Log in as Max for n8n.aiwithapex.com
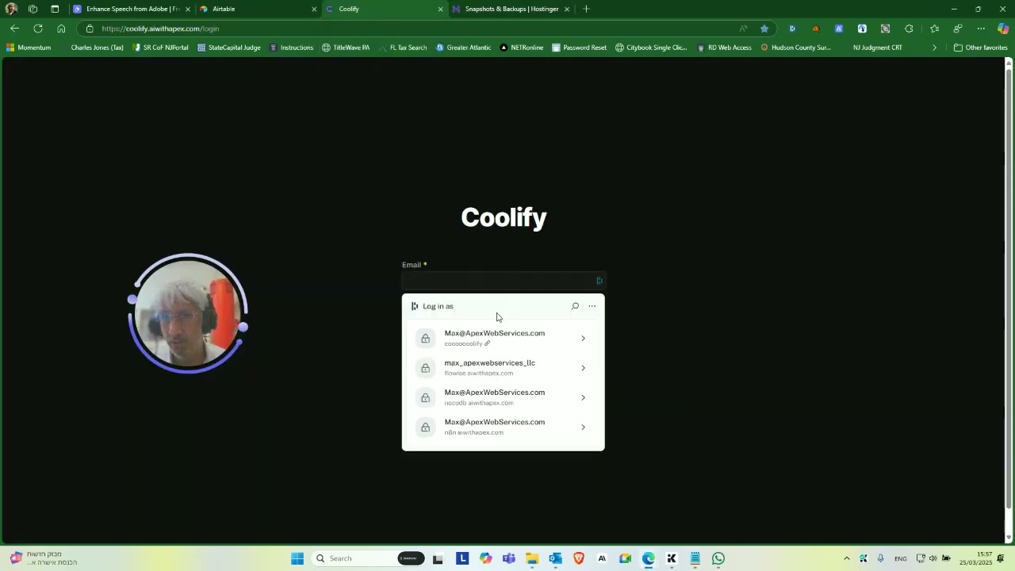This screenshot has height=571, width=1015. (503, 427)
